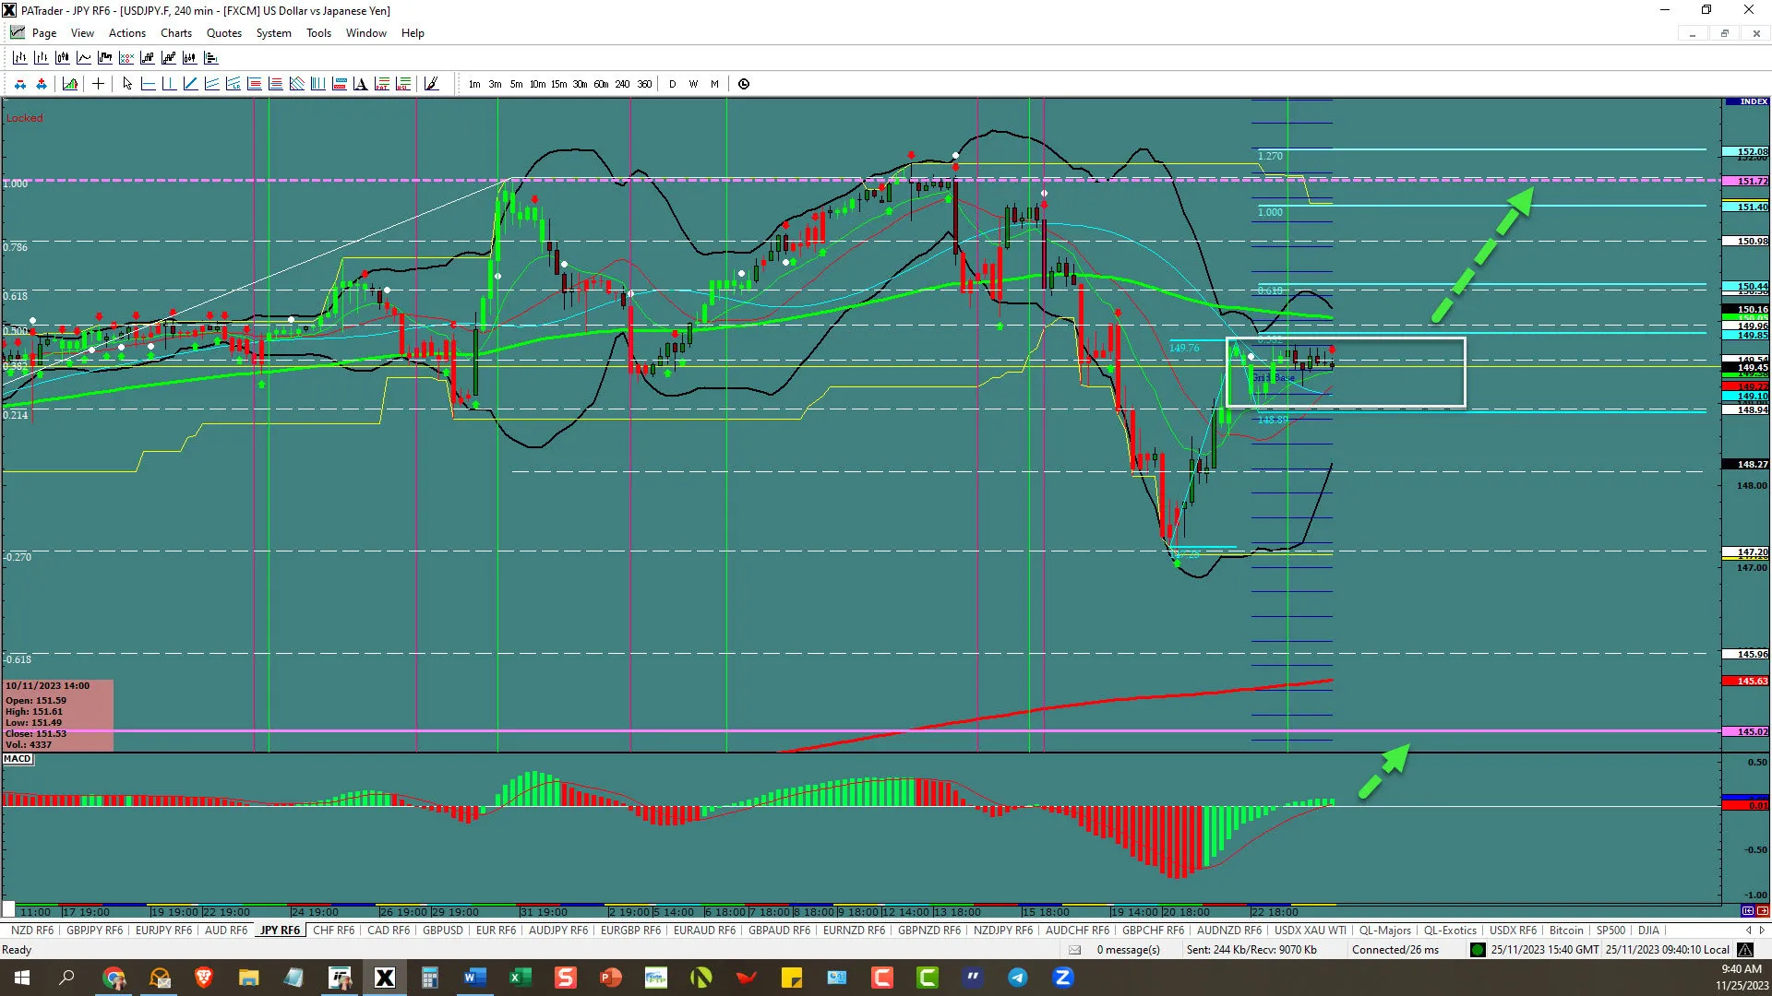
Task: Open the Tools menu
Action: (x=318, y=33)
